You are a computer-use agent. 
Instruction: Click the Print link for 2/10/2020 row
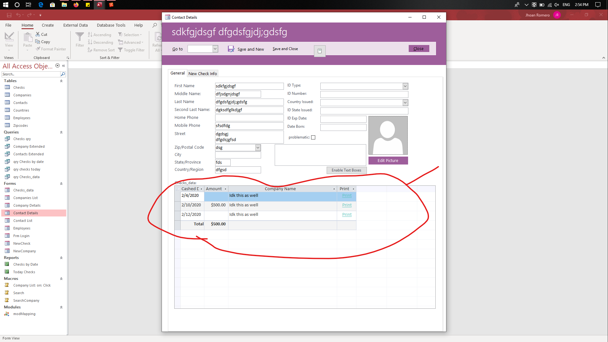[347, 205]
